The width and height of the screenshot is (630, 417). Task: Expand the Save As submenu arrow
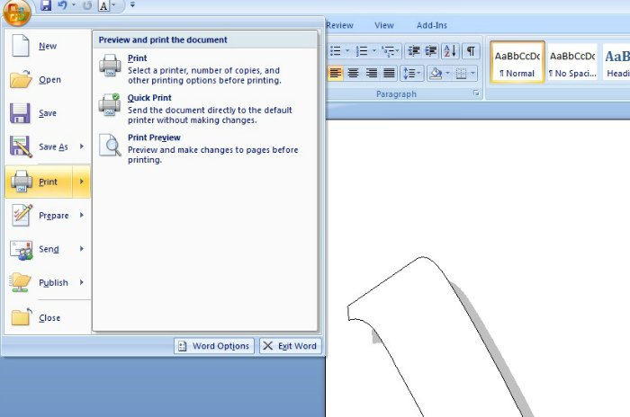[82, 146]
